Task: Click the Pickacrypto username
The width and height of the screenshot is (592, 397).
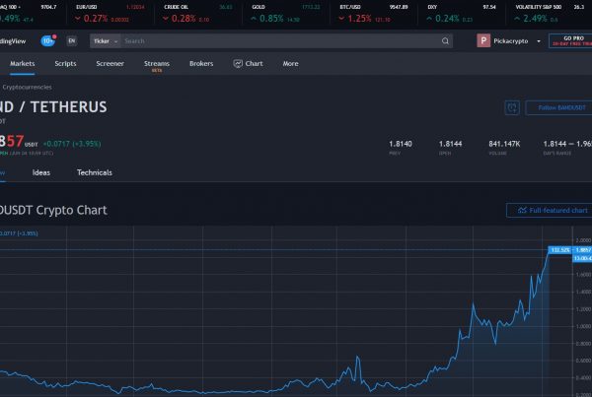Action: [510, 41]
